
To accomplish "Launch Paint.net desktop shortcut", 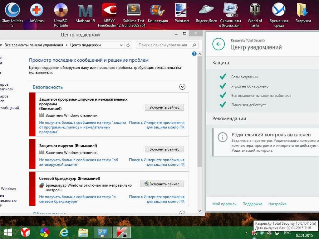I will coord(182,12).
